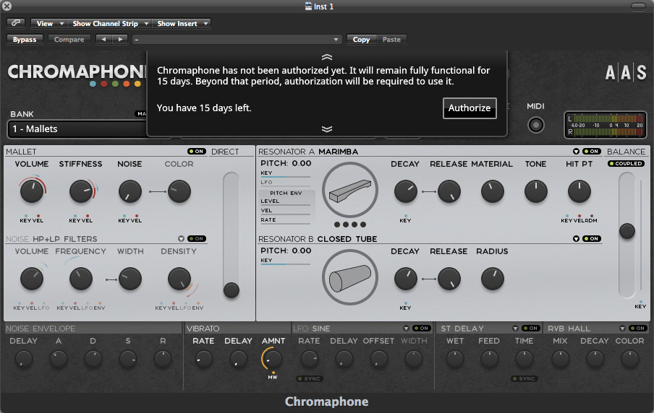Expand the authorization notice with the down chevron
The width and height of the screenshot is (654, 413).
[327, 129]
